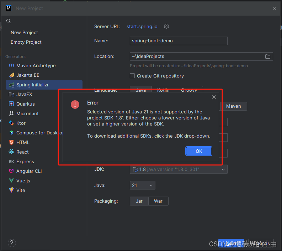This screenshot has width=282, height=251.
Task: Click the JavaFX folder icon
Action: point(11,95)
